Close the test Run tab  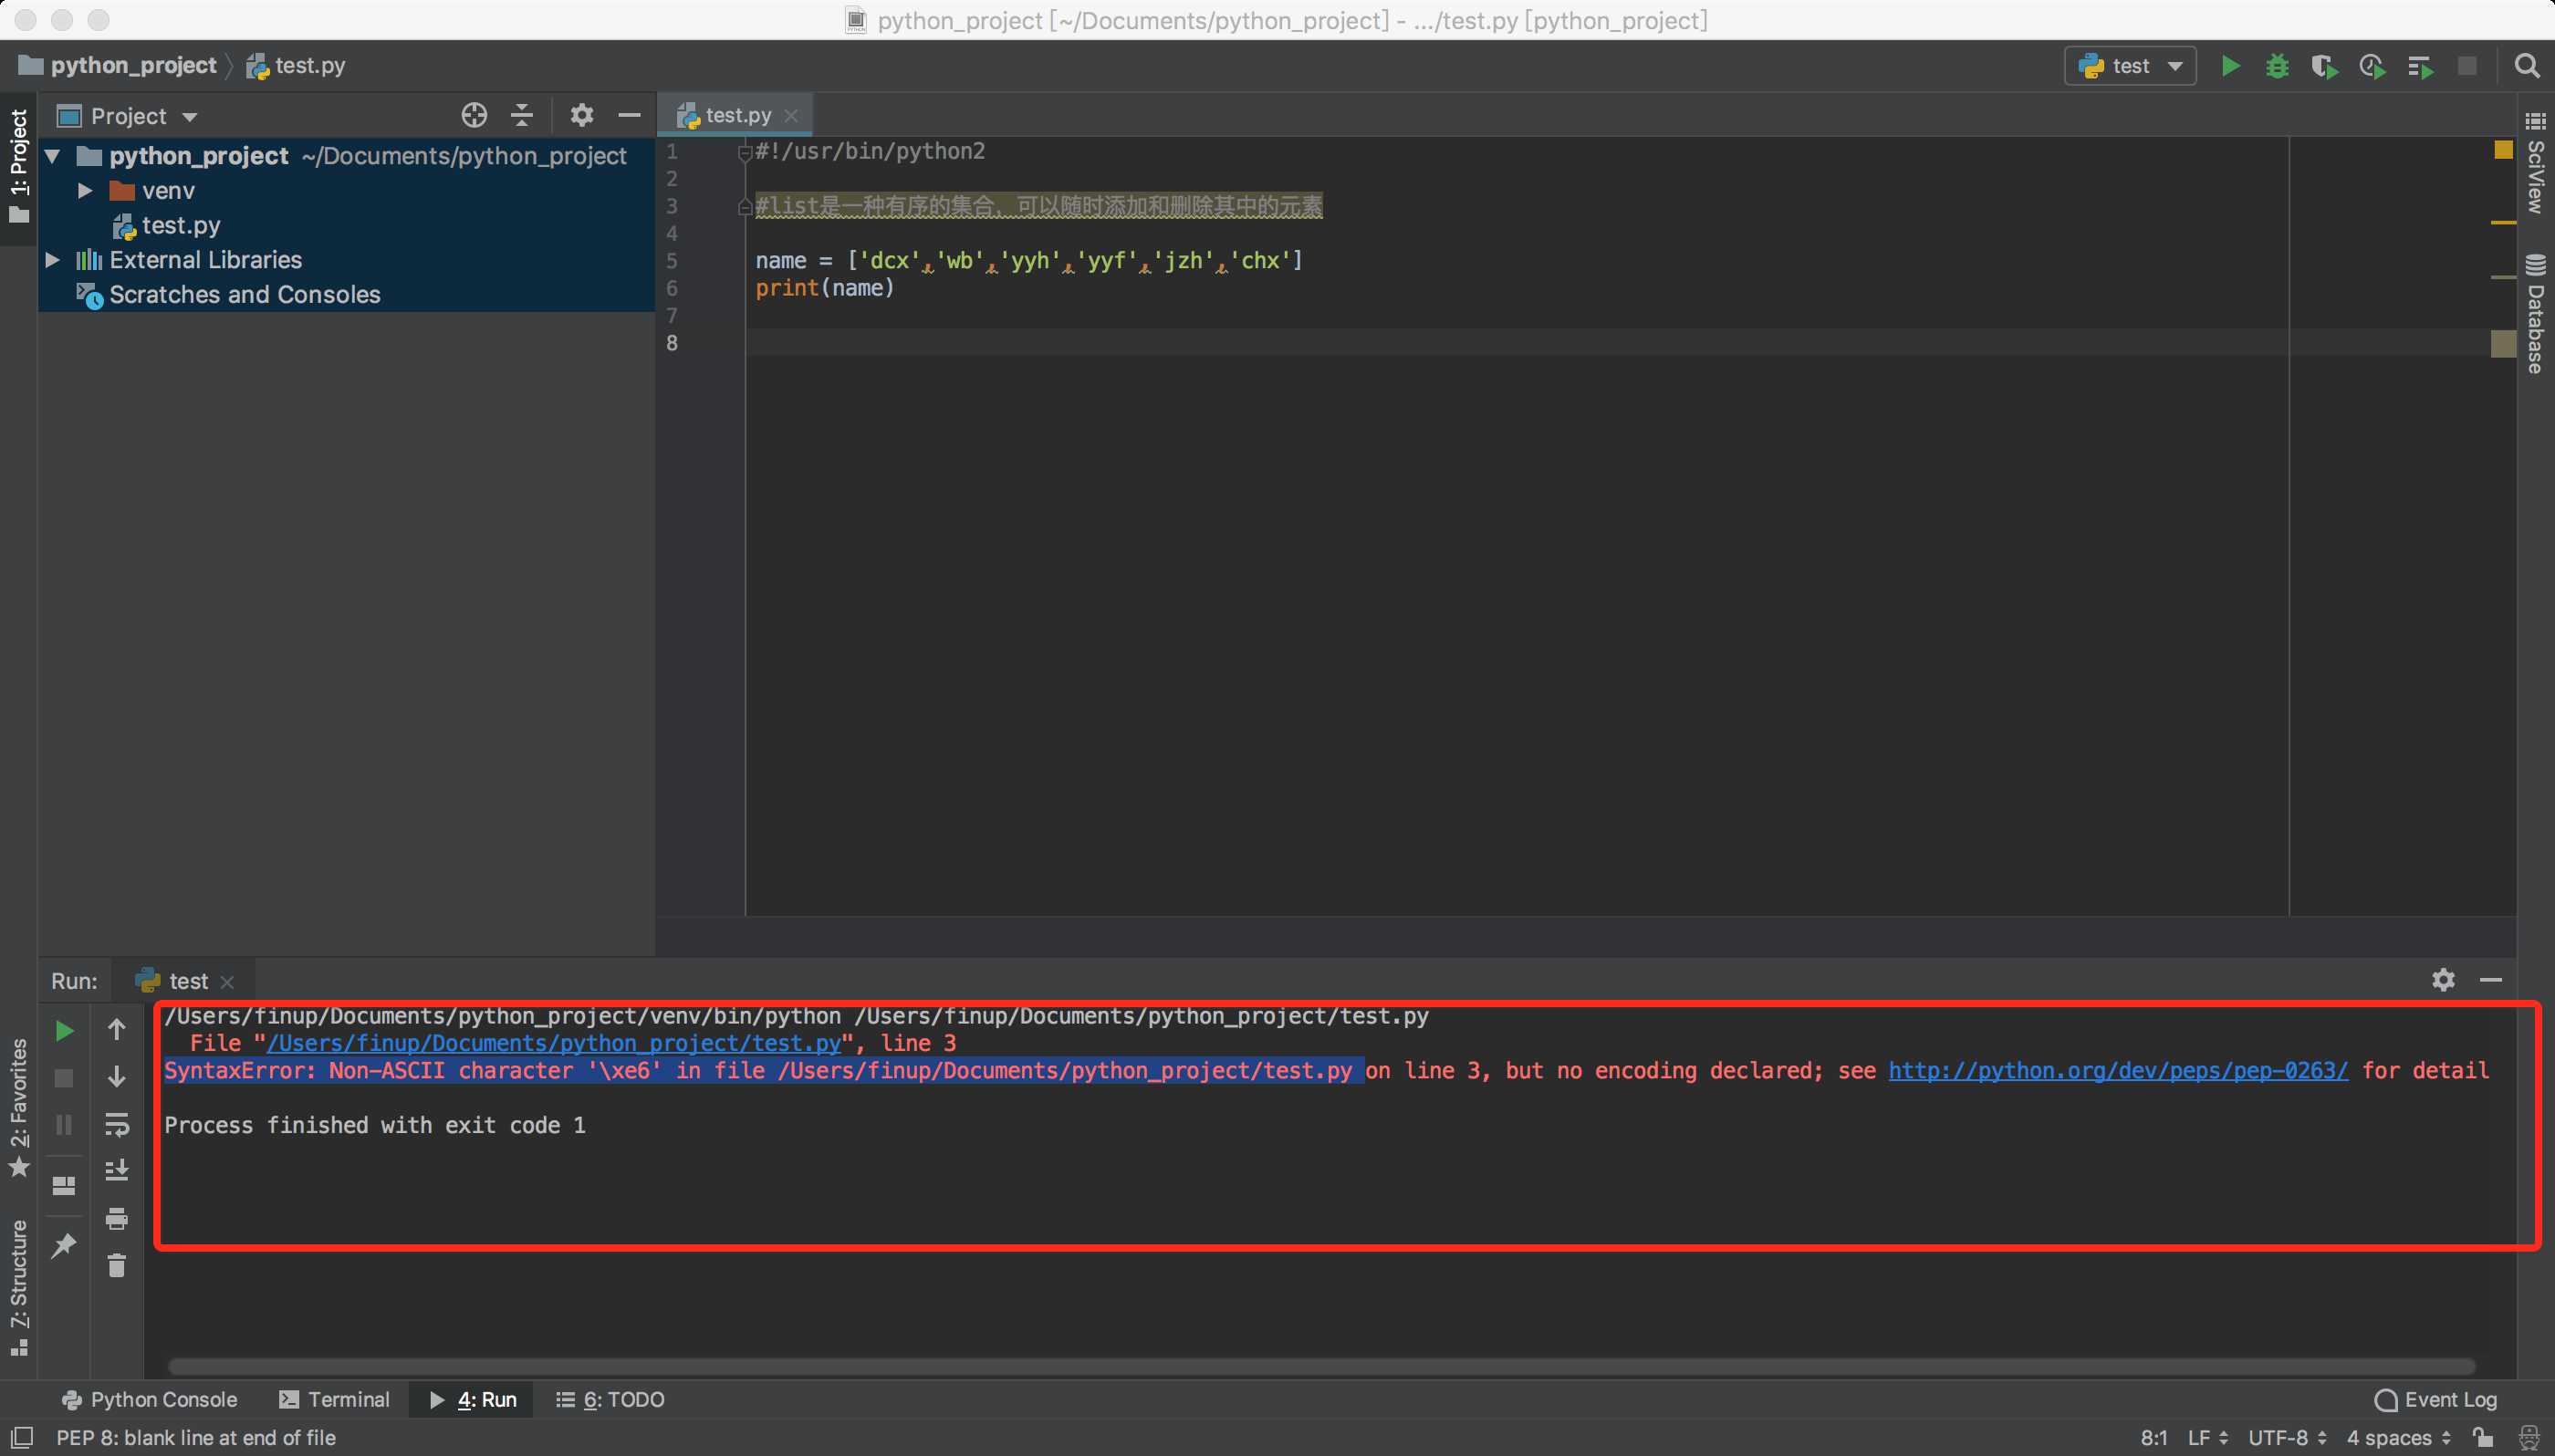227,982
